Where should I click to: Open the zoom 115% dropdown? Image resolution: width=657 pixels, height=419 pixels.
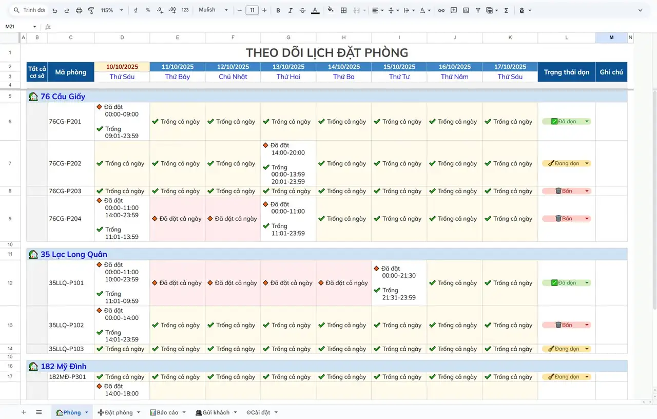point(112,10)
